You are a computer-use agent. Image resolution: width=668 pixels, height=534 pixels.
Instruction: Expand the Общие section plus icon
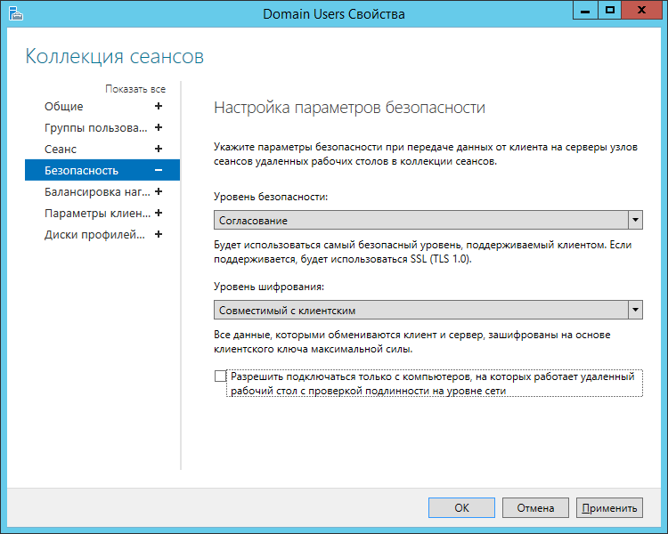(x=159, y=106)
